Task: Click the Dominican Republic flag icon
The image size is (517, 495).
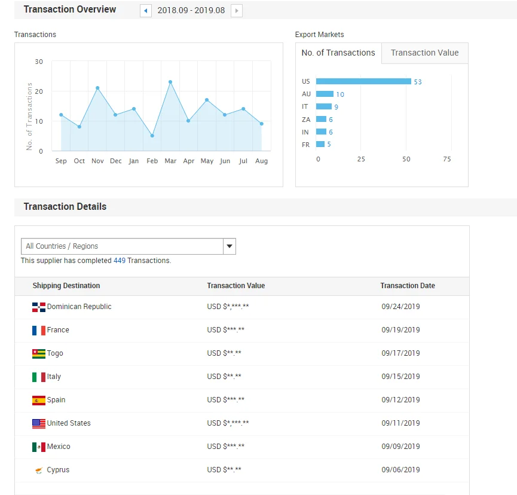Action: point(39,307)
